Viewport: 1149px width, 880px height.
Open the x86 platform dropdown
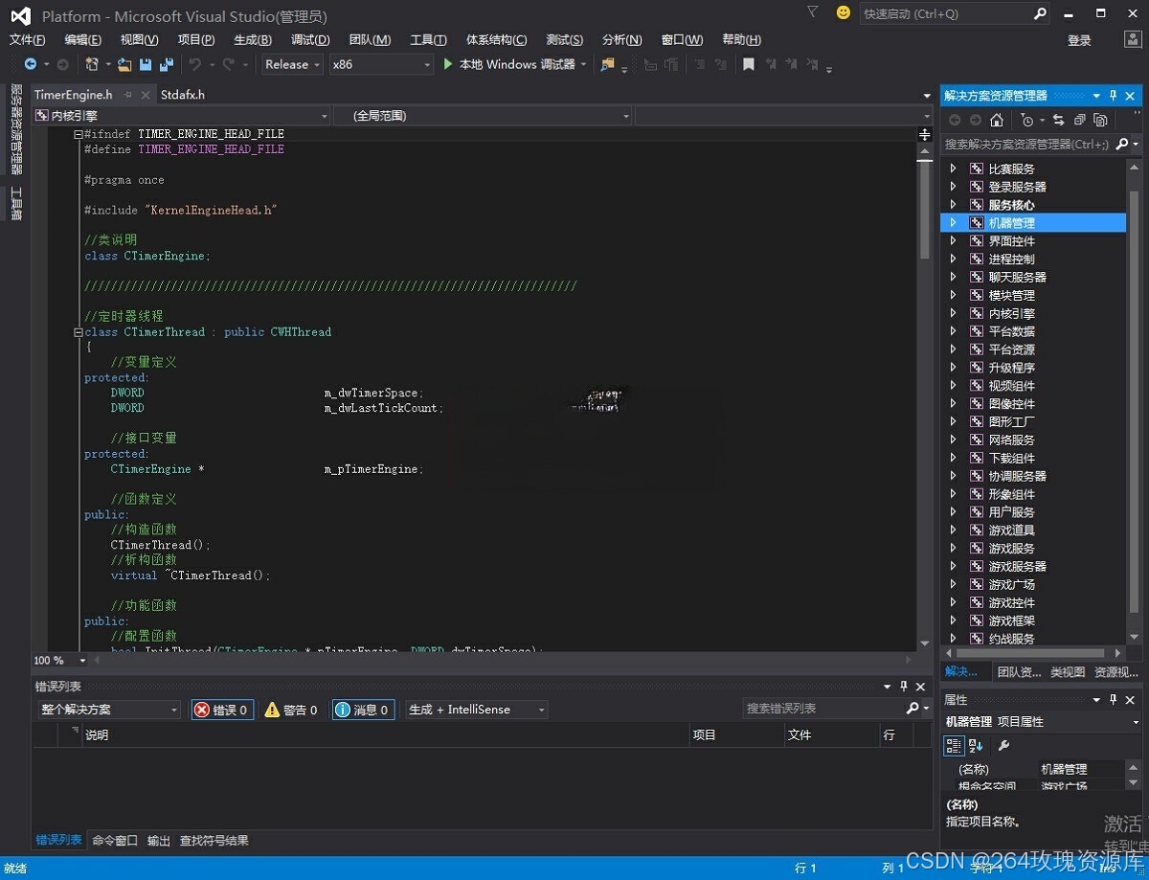[381, 64]
